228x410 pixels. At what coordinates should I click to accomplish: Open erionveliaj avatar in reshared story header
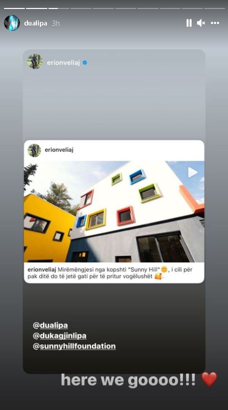35,62
